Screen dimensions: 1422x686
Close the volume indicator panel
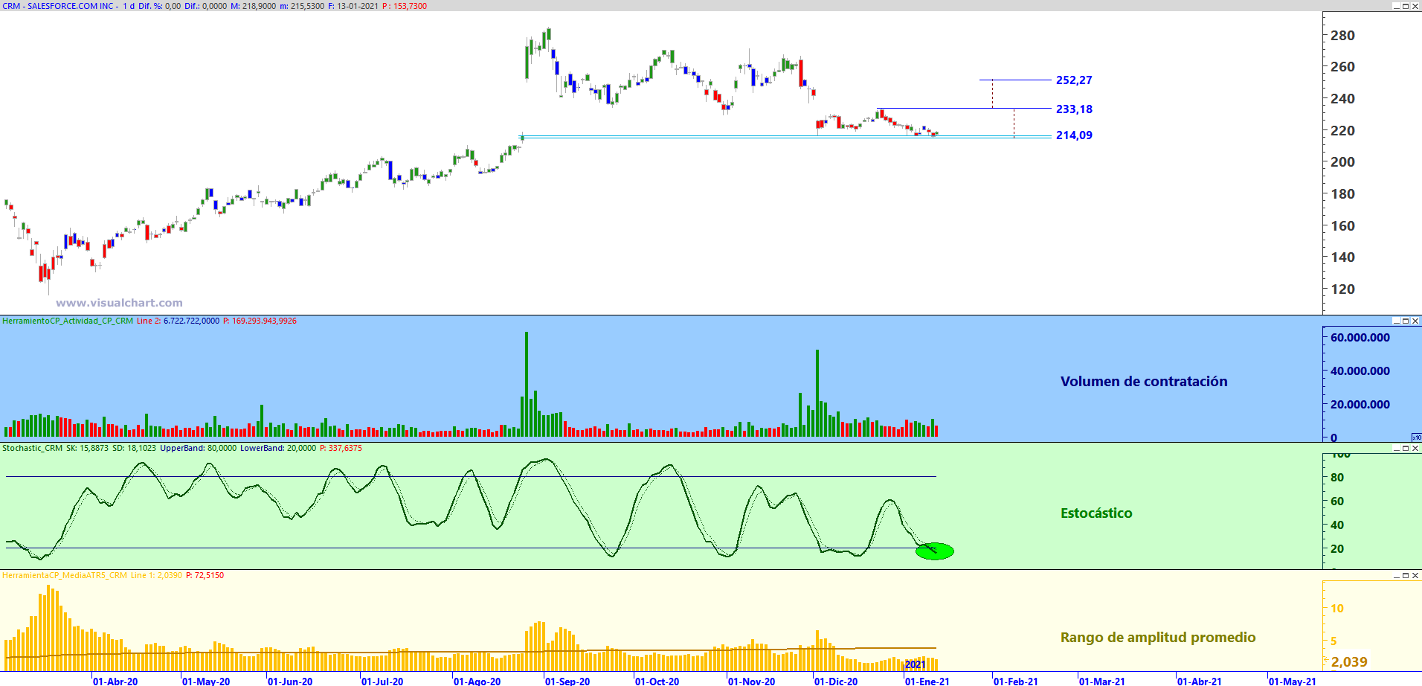tap(1415, 321)
